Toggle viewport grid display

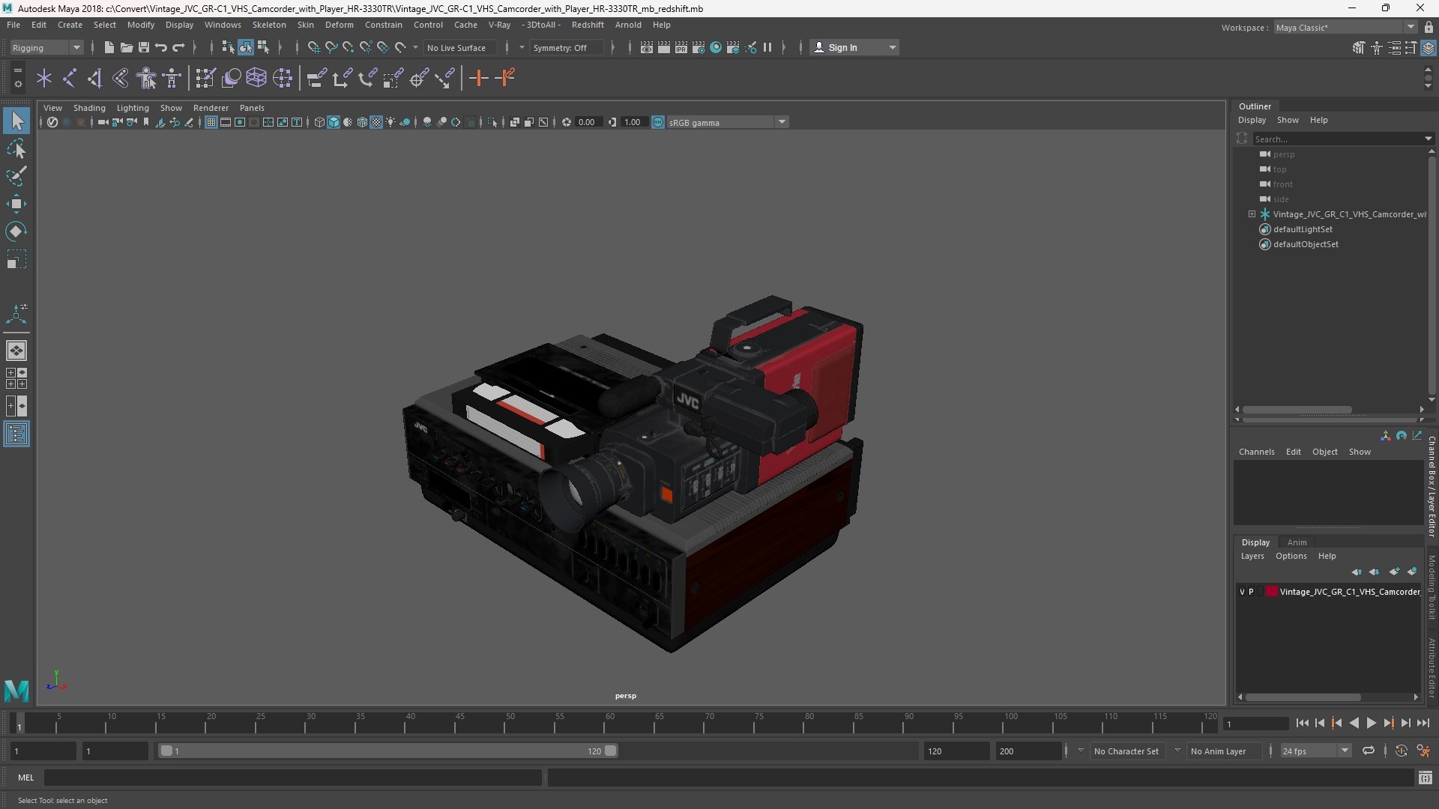[211, 122]
